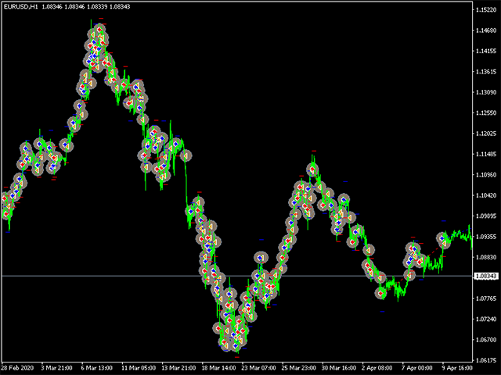501x375 pixels.
Task: Click the rightmost signal marker on the chart
Action: click(x=444, y=239)
